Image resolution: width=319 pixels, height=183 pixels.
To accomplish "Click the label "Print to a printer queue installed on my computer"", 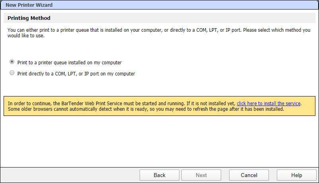I will pos(69,63).
